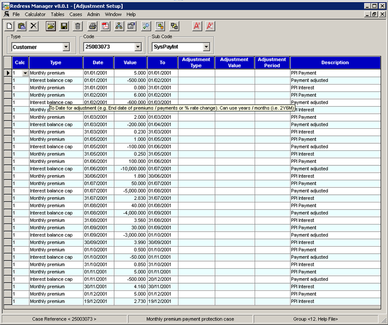The image size is (388, 325).
Task: Click the value 0.080 cell
Action: (131, 88)
